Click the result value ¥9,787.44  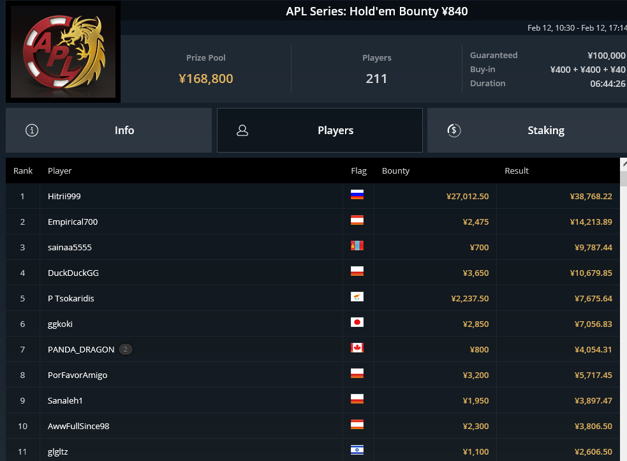tap(593, 247)
